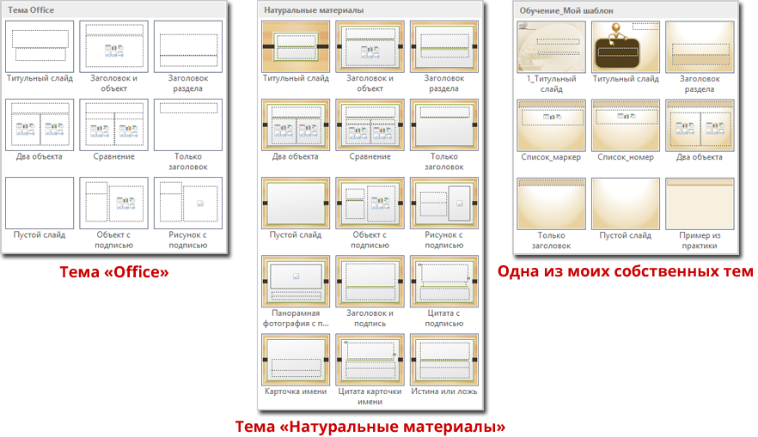This screenshot has width=758, height=437.
Task: Choose 'Только заголовок' layout in Тема Office
Action: 188,125
